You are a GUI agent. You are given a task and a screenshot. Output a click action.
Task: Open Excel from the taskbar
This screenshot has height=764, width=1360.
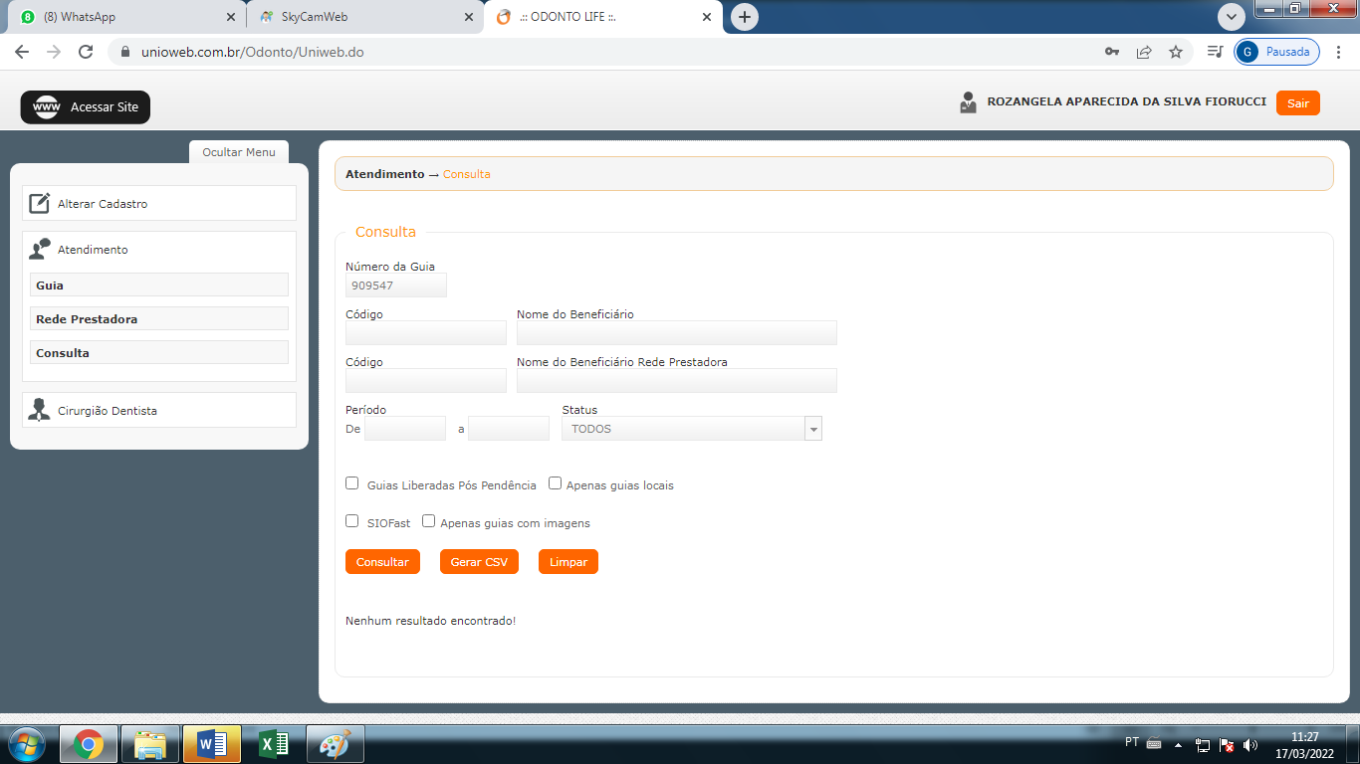(x=273, y=744)
